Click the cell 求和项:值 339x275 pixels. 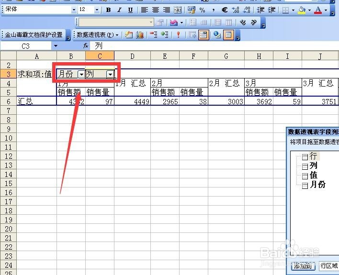34,74
